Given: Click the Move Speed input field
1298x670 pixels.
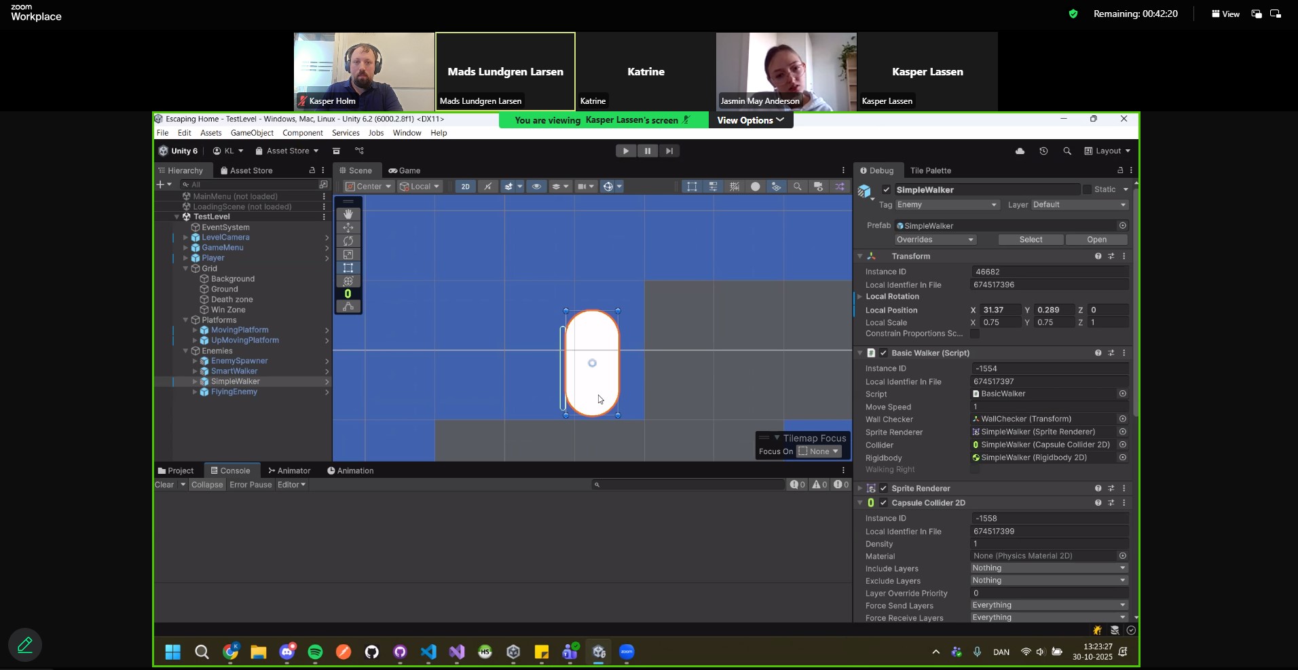Looking at the screenshot, I should [x=1049, y=407].
